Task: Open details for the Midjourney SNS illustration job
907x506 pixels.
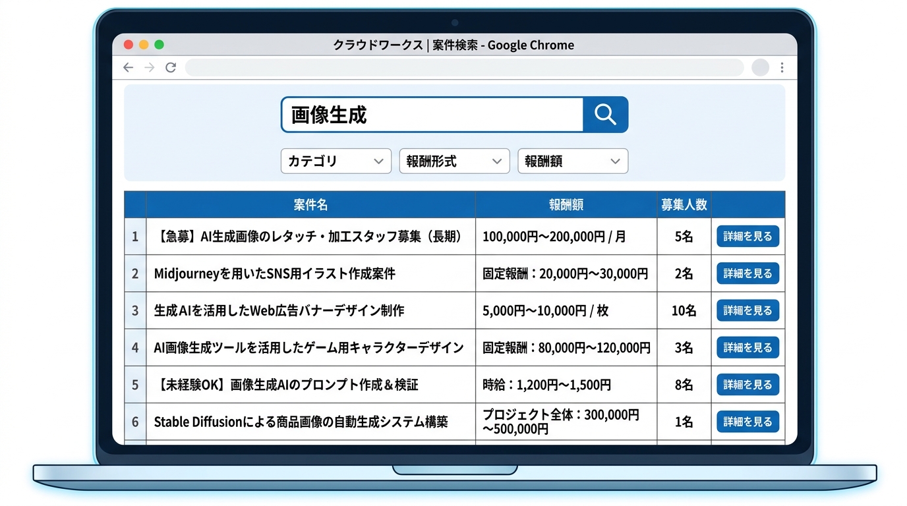Action: pyautogui.click(x=747, y=273)
